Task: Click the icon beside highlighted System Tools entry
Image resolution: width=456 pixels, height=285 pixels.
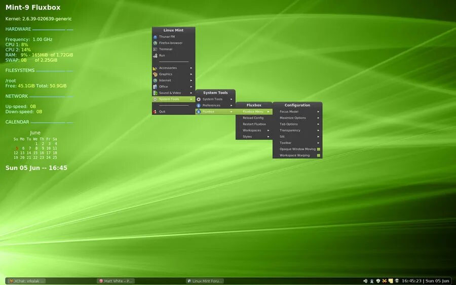Action: pyautogui.click(x=155, y=99)
